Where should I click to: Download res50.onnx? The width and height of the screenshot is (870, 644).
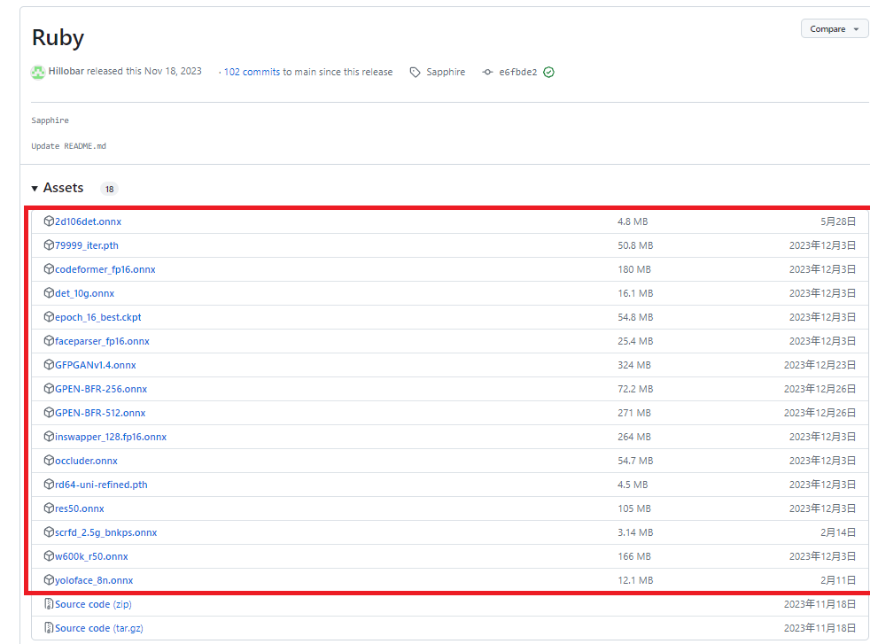[80, 508]
